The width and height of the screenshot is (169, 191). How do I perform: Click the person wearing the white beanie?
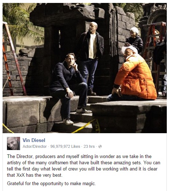pyautogui.click(x=134, y=40)
